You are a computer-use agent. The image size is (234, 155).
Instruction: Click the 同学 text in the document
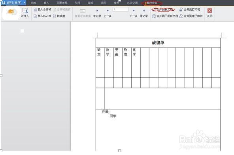click(x=113, y=116)
